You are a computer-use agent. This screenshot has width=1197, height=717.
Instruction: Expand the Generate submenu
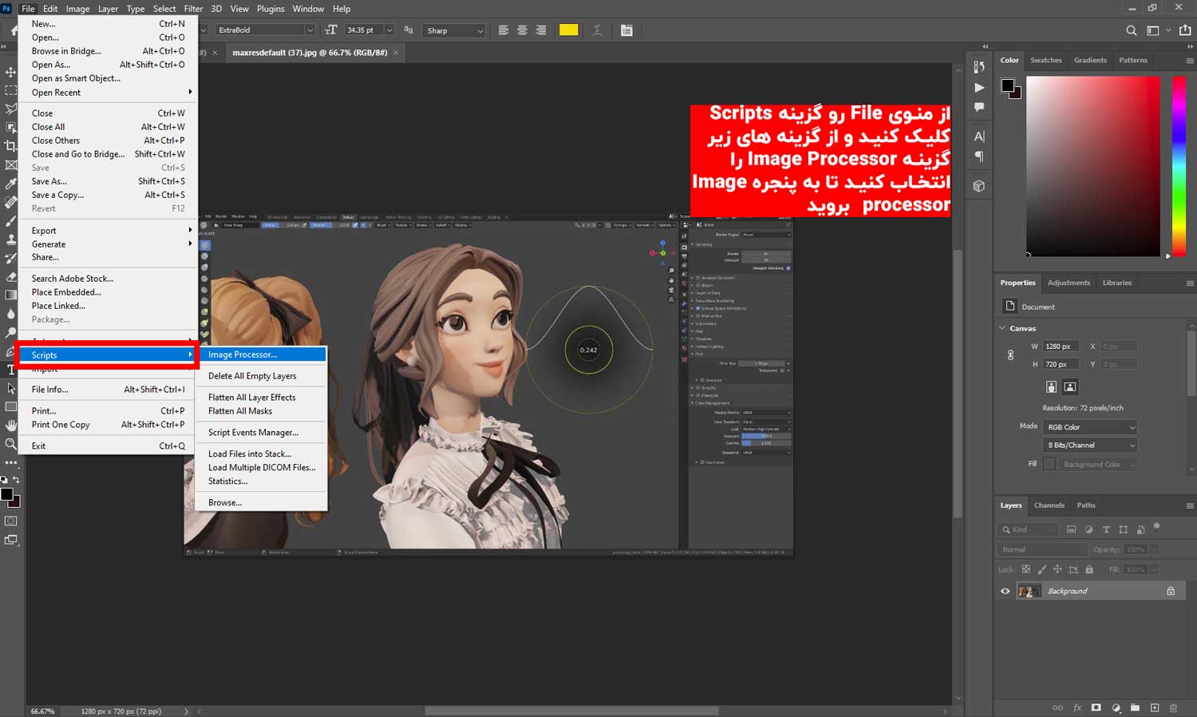[108, 244]
